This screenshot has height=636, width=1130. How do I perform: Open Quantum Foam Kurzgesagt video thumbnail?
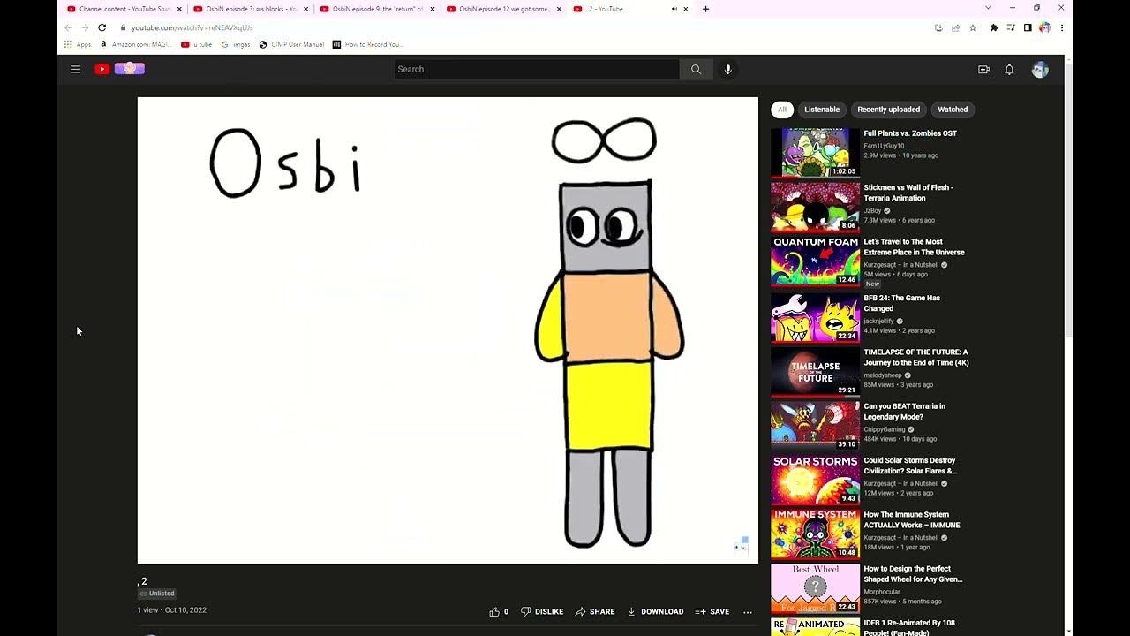click(x=815, y=261)
